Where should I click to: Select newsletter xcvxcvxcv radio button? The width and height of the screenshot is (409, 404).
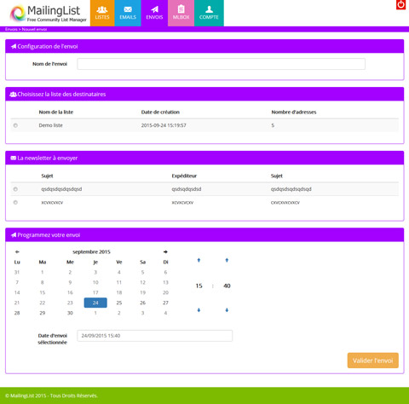click(15, 203)
